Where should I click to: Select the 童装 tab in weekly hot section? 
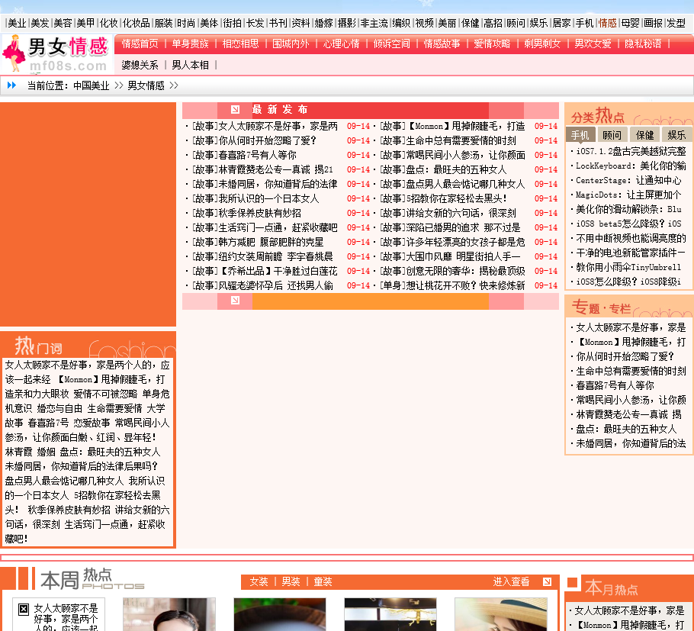click(x=323, y=581)
